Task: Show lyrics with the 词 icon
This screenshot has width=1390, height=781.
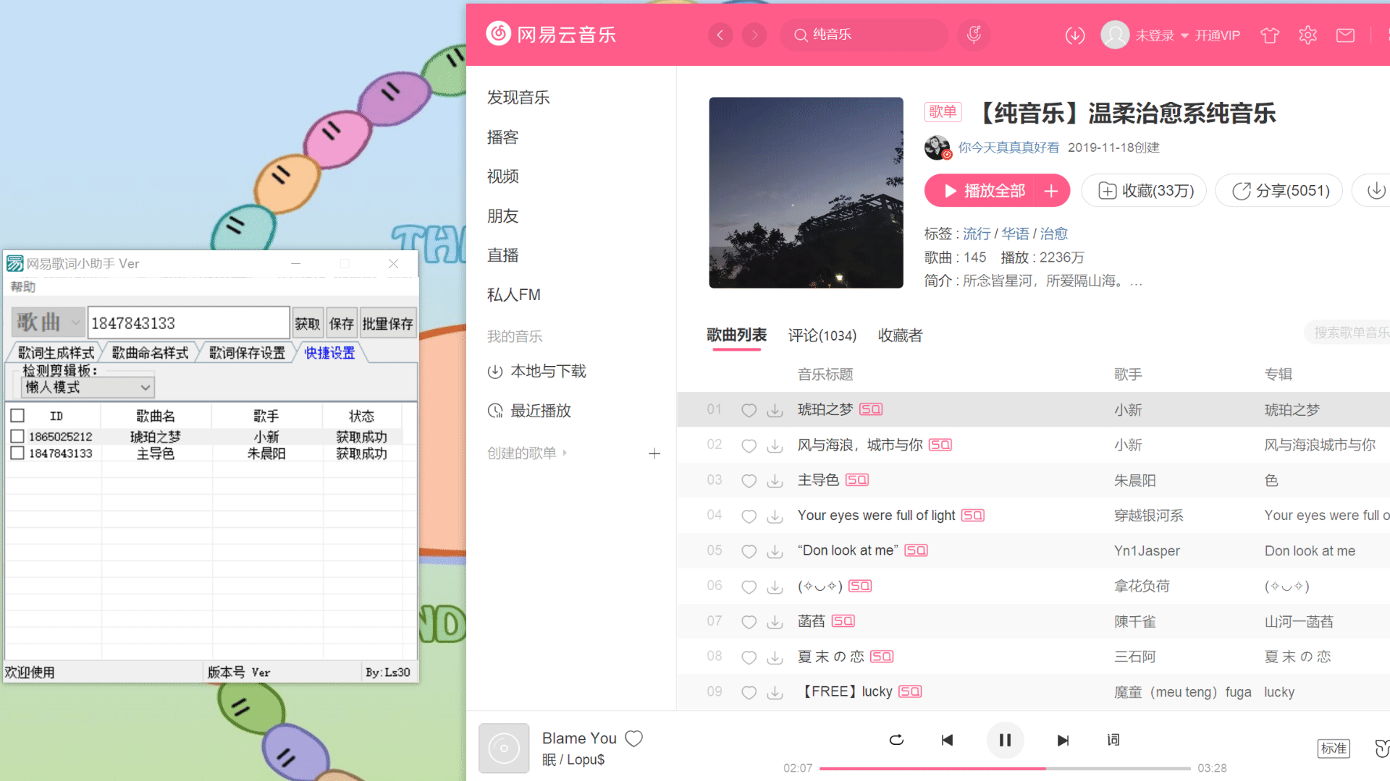Action: (x=1113, y=740)
